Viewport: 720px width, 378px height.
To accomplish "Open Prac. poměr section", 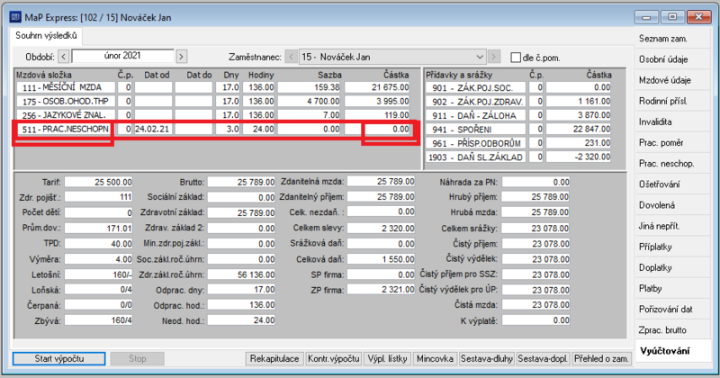I will [672, 142].
